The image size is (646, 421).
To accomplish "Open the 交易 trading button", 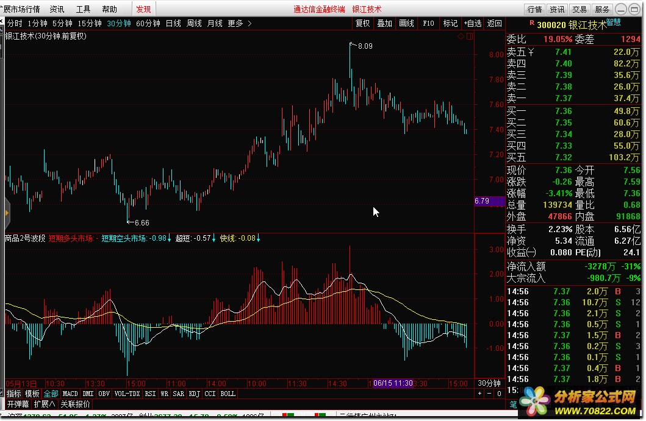I will (x=580, y=9).
